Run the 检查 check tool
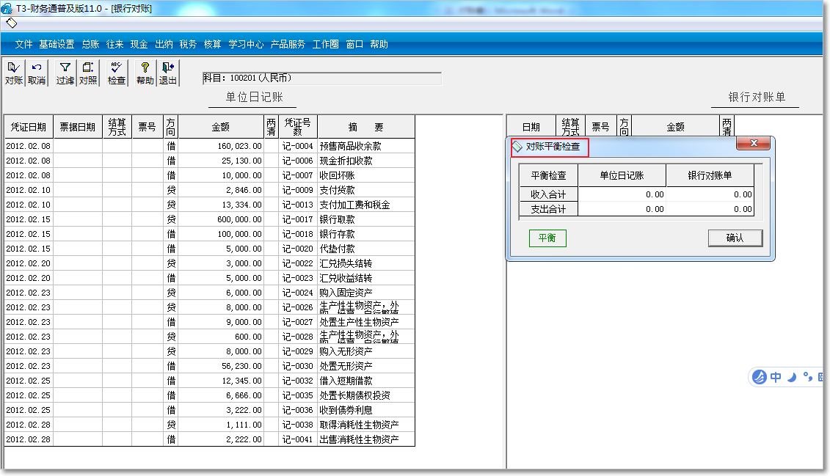The image size is (830, 476). [x=117, y=73]
